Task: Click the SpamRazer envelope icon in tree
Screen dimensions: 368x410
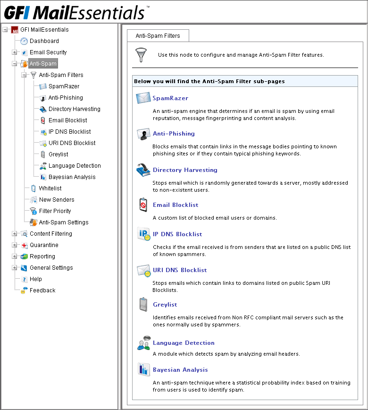Action: point(43,86)
